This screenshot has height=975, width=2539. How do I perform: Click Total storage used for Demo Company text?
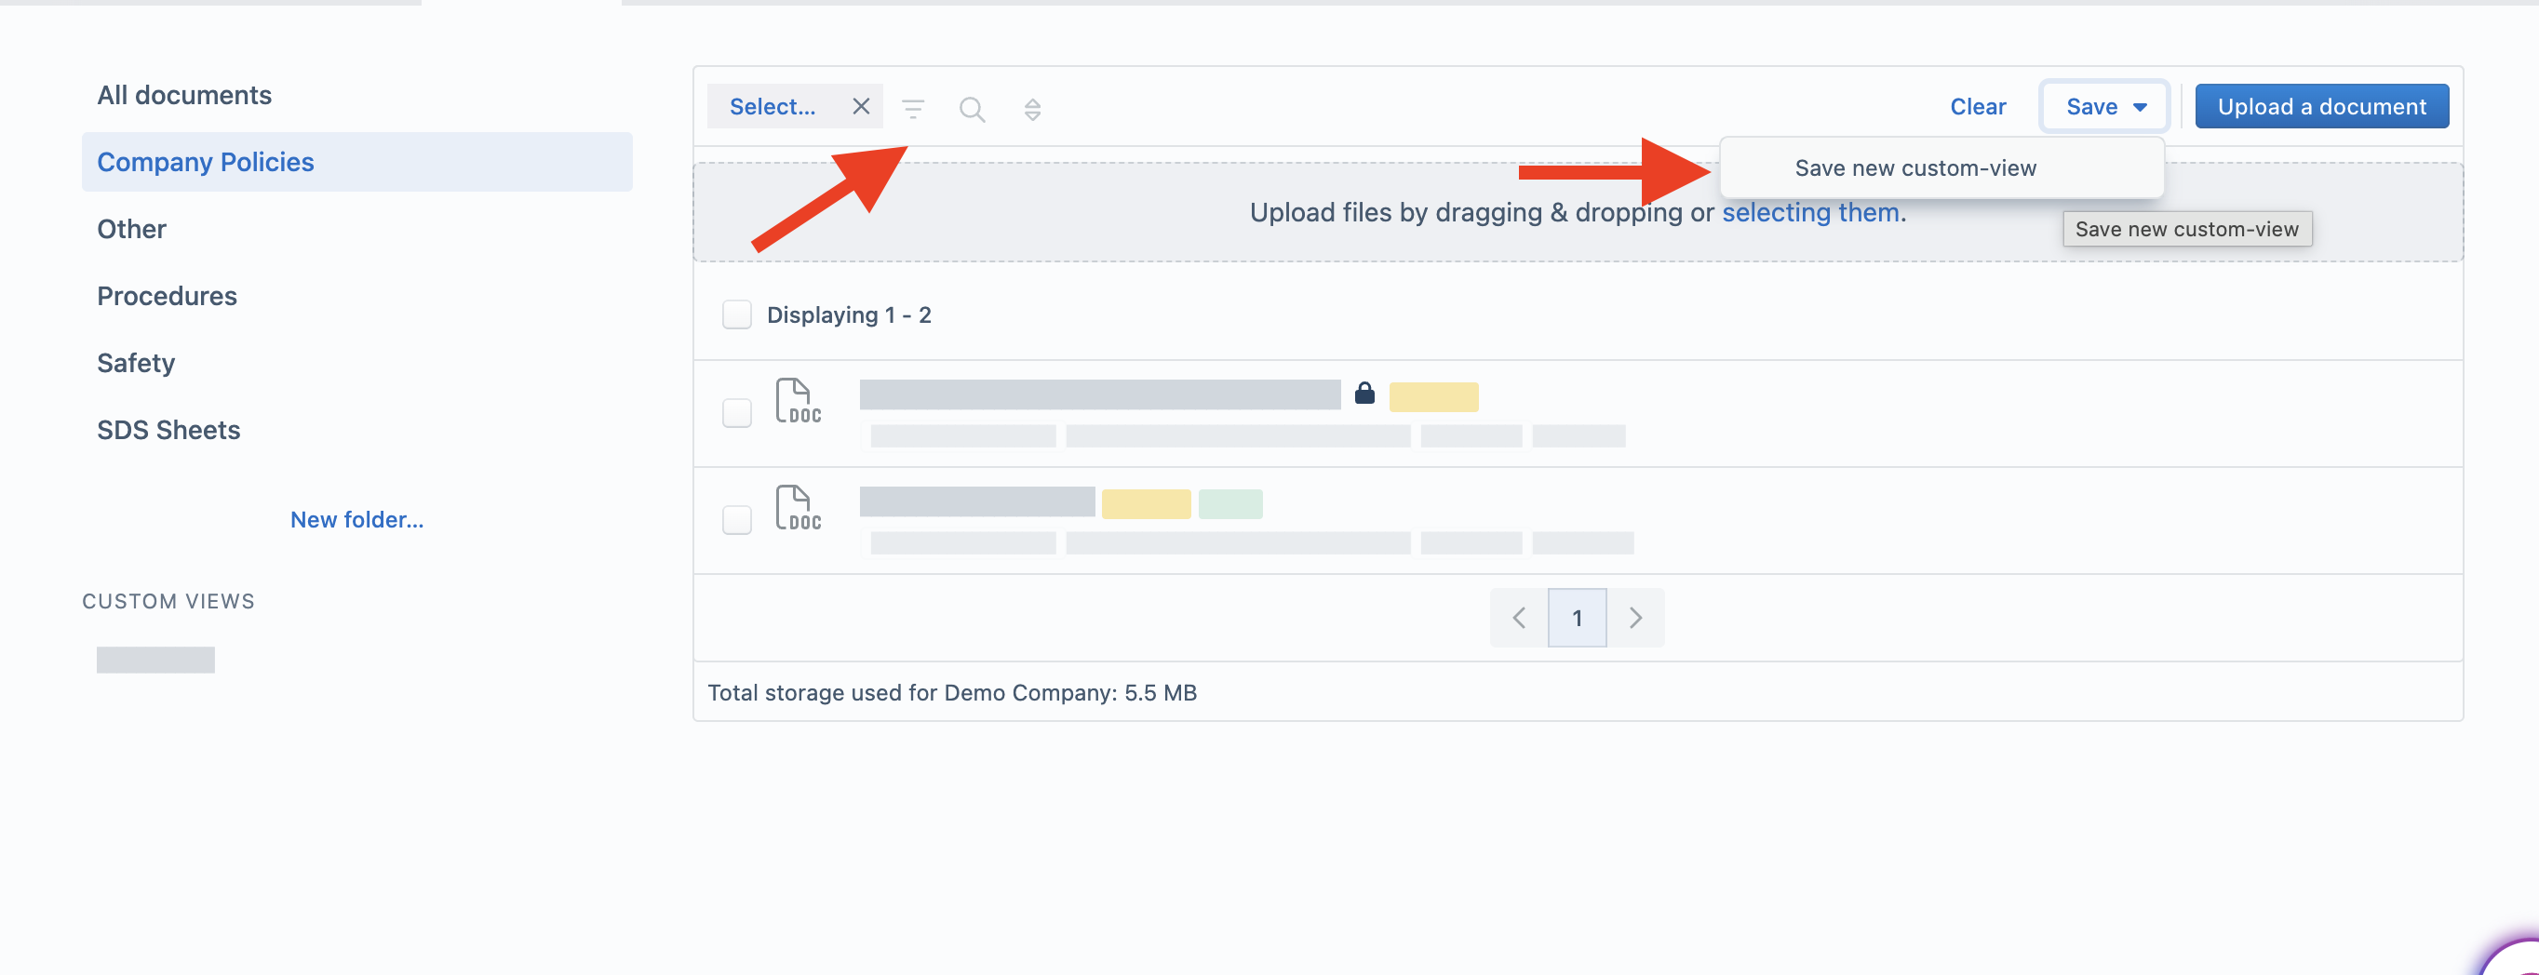(952, 692)
